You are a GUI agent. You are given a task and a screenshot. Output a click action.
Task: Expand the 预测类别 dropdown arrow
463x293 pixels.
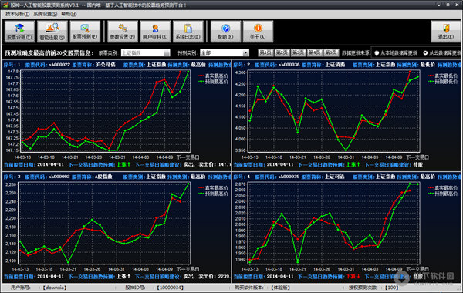click(x=245, y=52)
